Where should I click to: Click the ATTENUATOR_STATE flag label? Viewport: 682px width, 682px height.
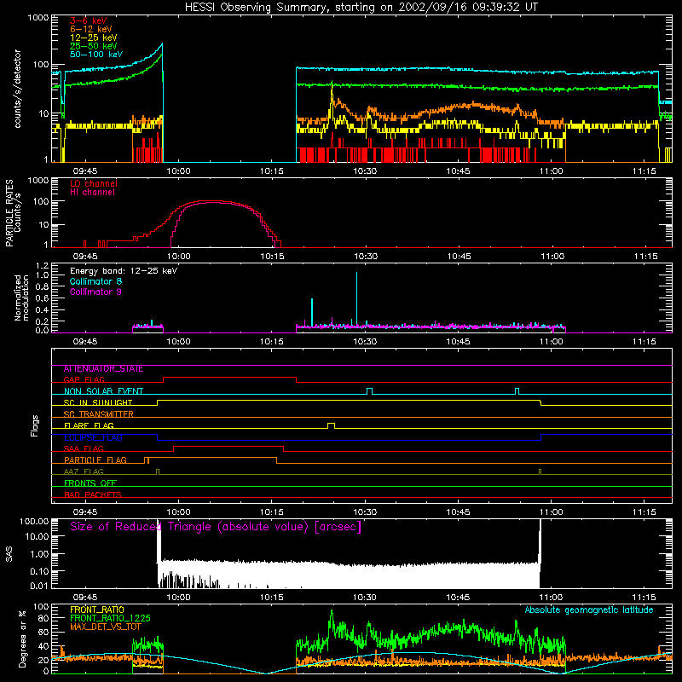tap(103, 368)
